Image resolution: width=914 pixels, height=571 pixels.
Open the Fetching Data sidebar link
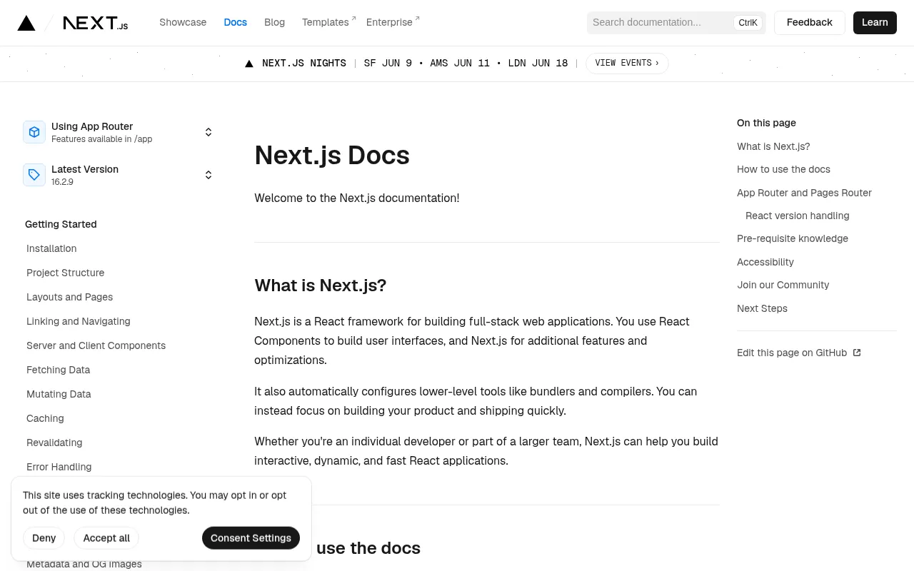pos(58,370)
